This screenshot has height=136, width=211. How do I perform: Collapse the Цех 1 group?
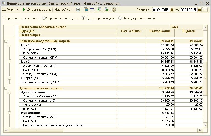click(9, 45)
